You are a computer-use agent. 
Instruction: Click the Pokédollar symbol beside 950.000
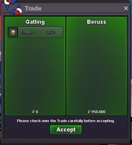point(89,112)
